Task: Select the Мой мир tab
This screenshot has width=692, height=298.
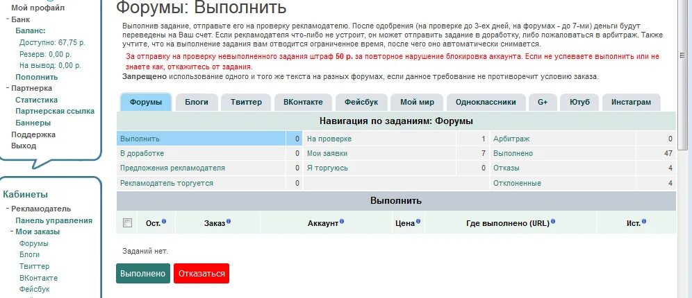Action: (417, 102)
